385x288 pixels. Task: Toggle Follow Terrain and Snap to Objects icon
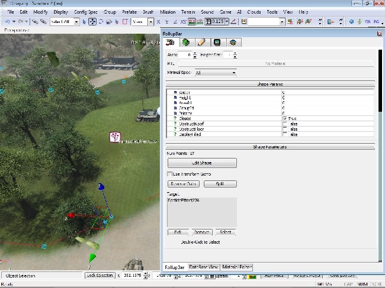(200, 22)
